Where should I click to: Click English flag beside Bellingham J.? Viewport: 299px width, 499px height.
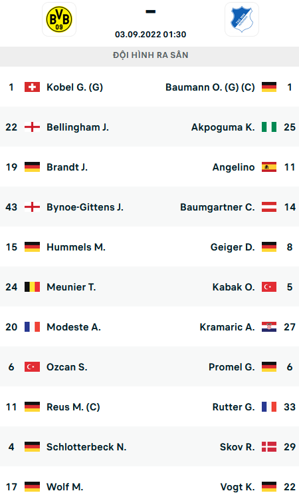coord(32,127)
